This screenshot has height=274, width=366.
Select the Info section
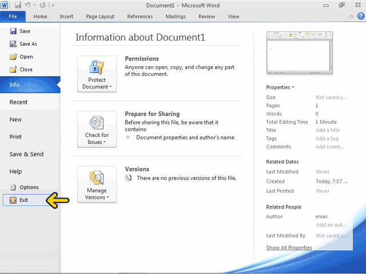point(30,85)
